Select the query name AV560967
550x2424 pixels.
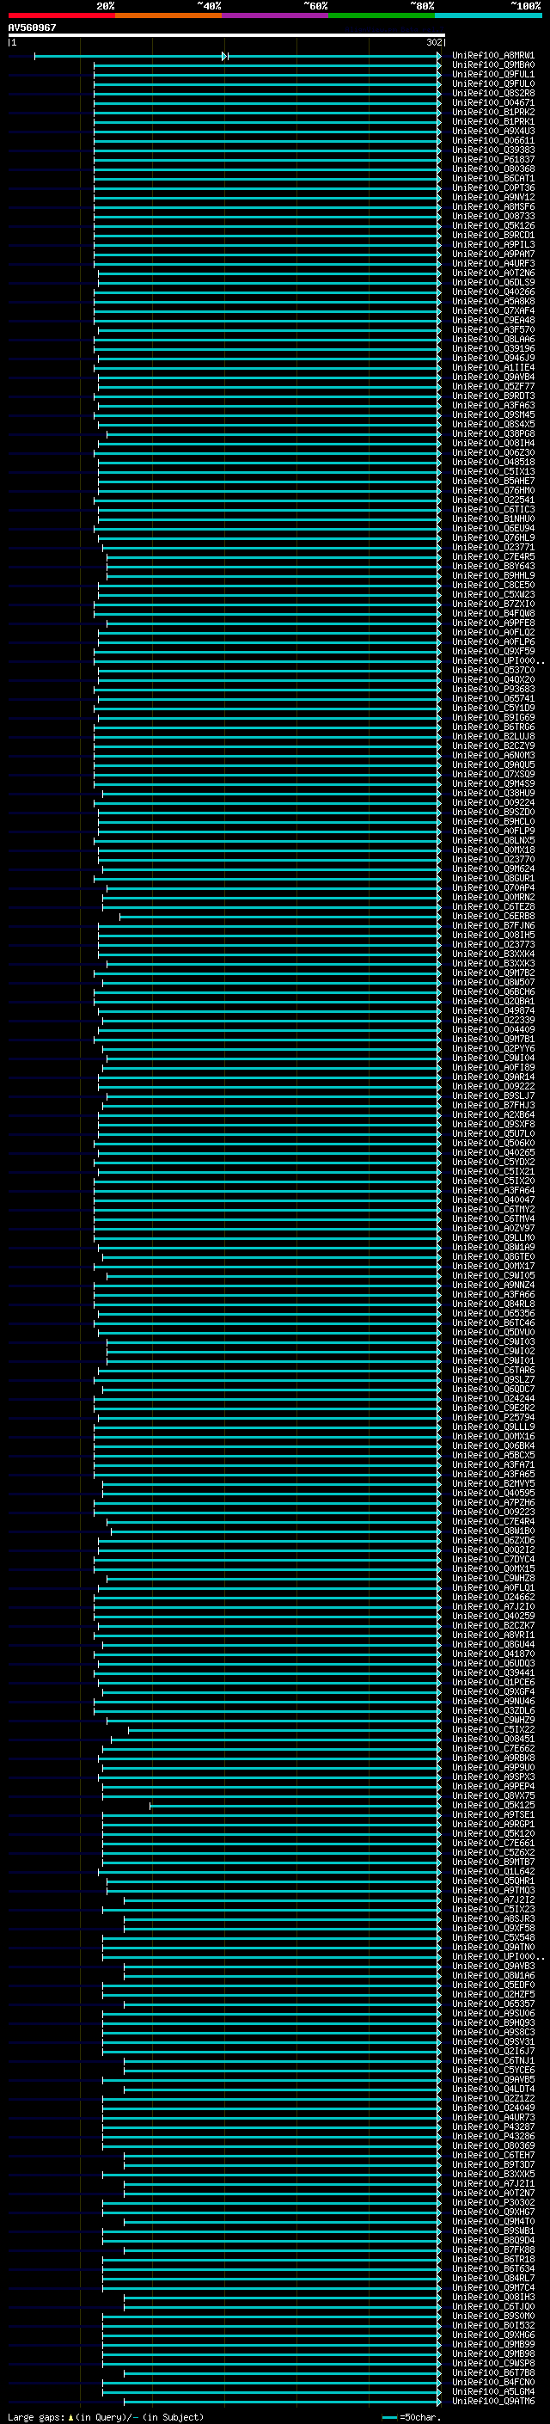click(32, 28)
